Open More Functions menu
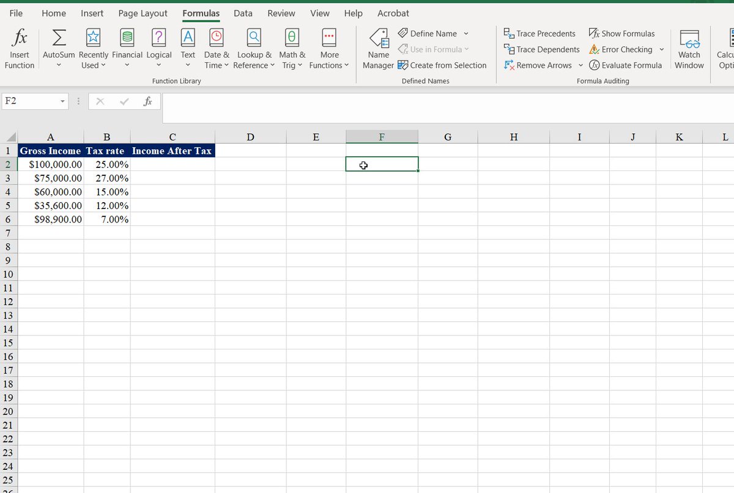Viewport: 734px width, 493px height. click(x=329, y=49)
